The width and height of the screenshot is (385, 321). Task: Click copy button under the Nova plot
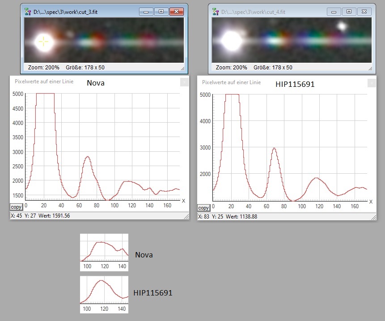(x=16, y=207)
